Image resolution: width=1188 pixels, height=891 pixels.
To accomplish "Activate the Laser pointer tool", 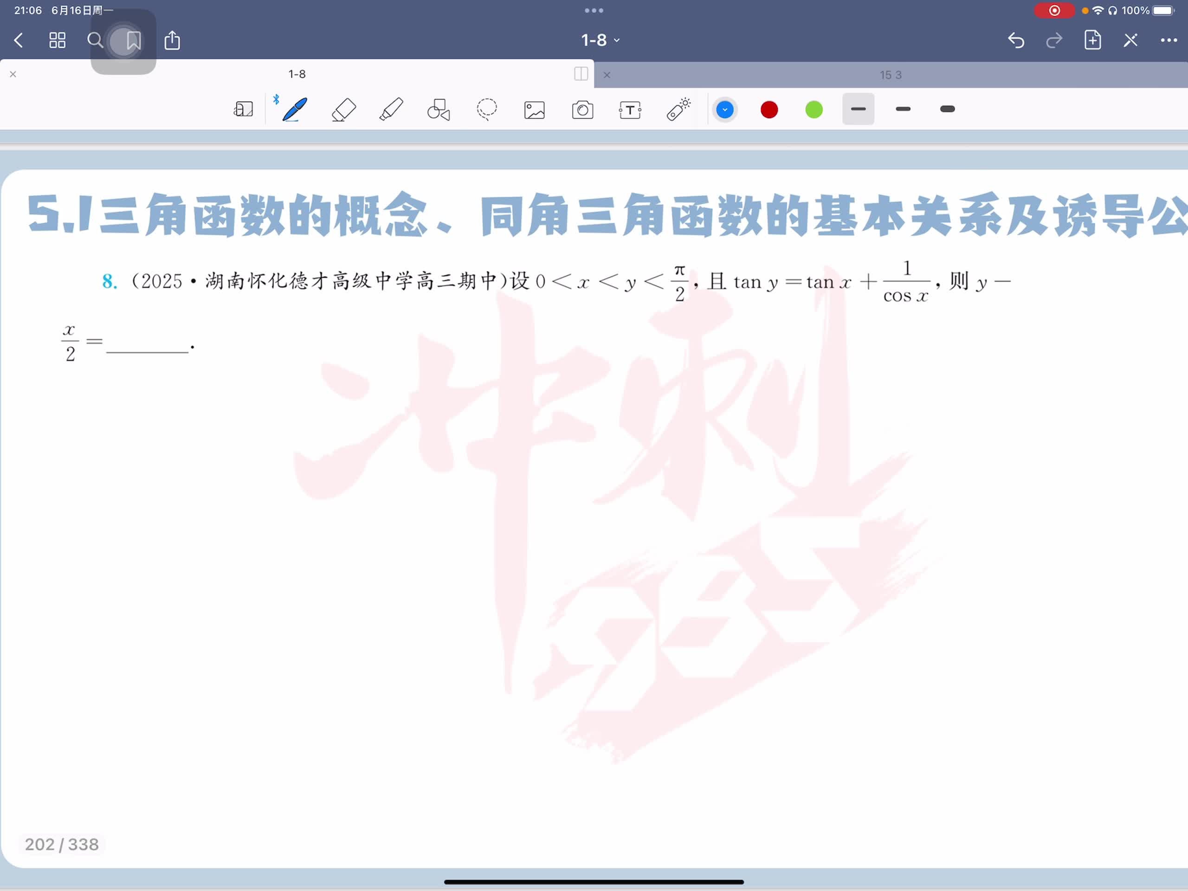I will click(x=678, y=110).
